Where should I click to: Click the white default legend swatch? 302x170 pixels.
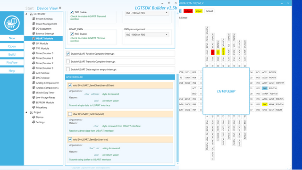209,11
